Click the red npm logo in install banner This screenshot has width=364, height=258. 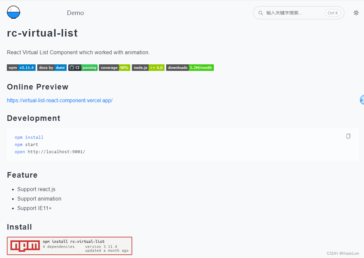(25, 246)
